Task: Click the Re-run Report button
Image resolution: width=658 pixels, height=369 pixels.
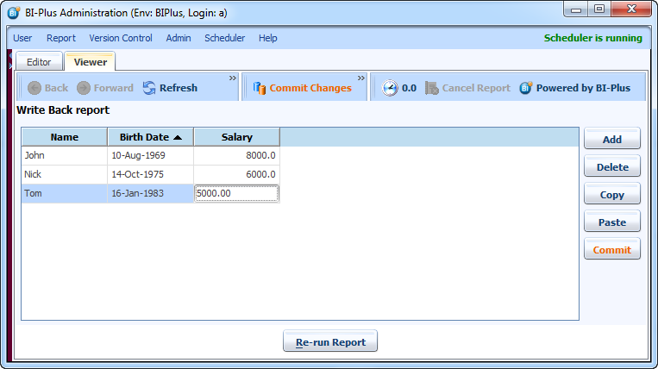Action: point(330,342)
